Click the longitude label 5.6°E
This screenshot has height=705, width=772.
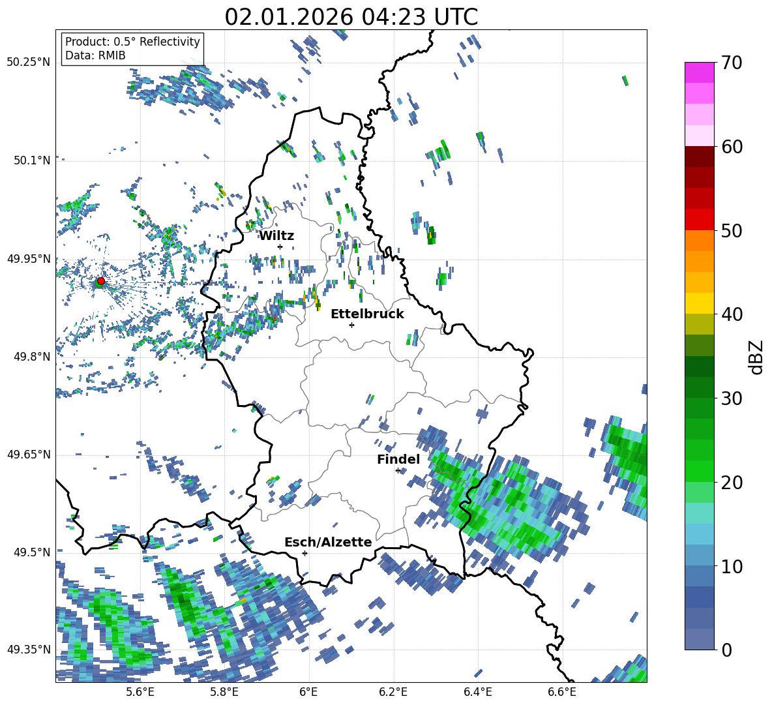140,692
